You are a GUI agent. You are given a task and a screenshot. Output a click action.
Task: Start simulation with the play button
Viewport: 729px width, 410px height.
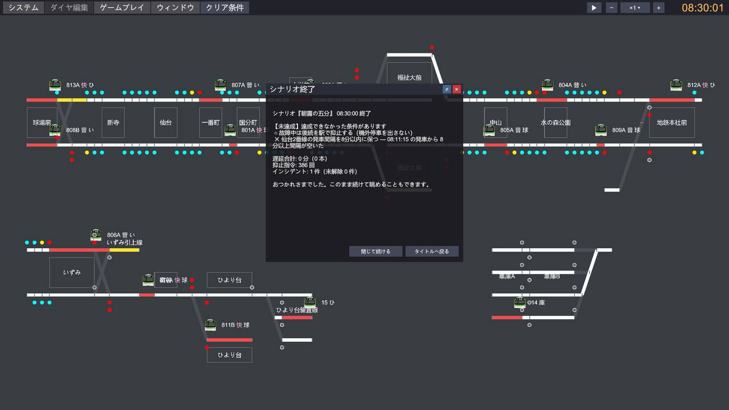click(594, 7)
